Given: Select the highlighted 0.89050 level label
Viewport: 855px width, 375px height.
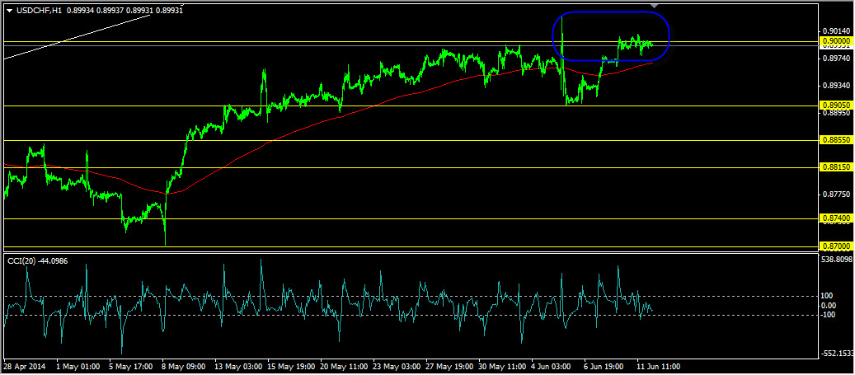Looking at the screenshot, I should [x=836, y=105].
